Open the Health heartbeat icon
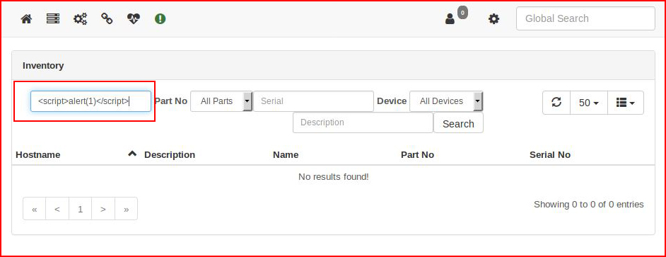Screen dimensions: 666x257 134,18
